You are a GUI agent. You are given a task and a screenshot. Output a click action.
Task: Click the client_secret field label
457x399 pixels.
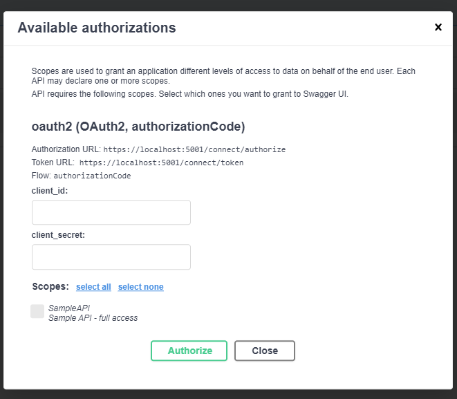coord(58,234)
